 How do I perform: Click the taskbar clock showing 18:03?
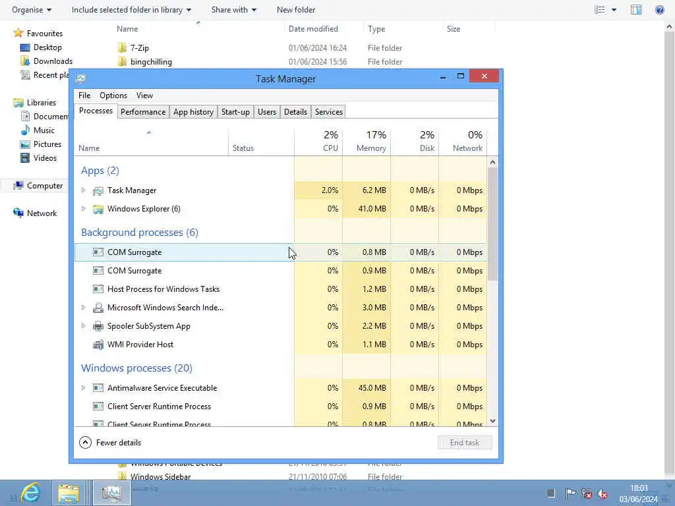(x=638, y=493)
